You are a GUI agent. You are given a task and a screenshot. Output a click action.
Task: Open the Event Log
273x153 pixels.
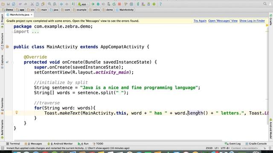[x=232, y=144]
